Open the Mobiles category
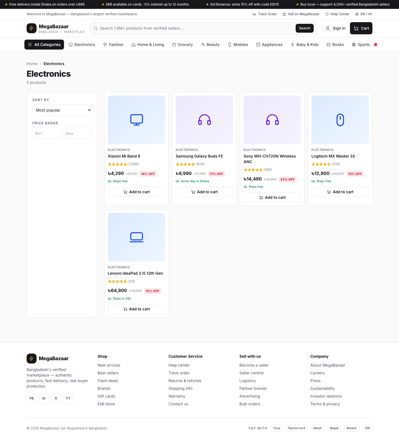 tap(238, 45)
